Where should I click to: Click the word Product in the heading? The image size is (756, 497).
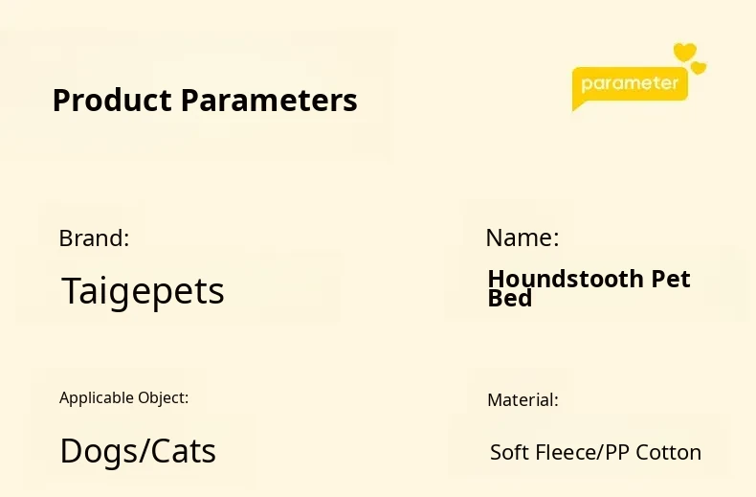point(112,101)
